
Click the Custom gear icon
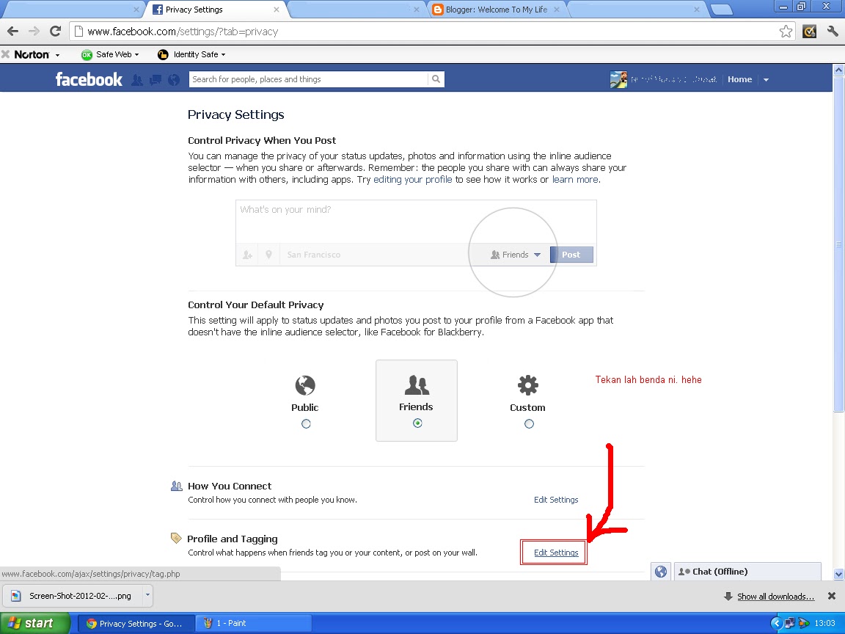(527, 385)
